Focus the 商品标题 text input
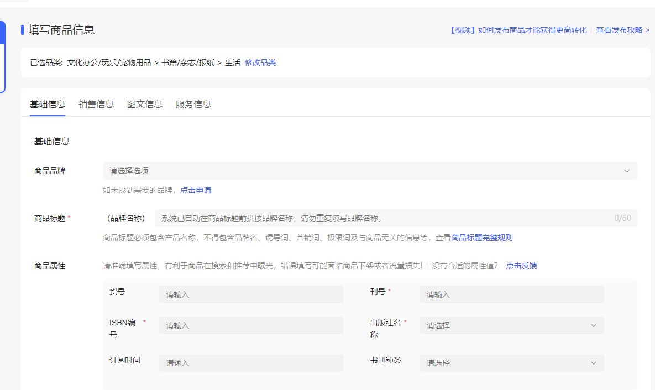 [381, 218]
